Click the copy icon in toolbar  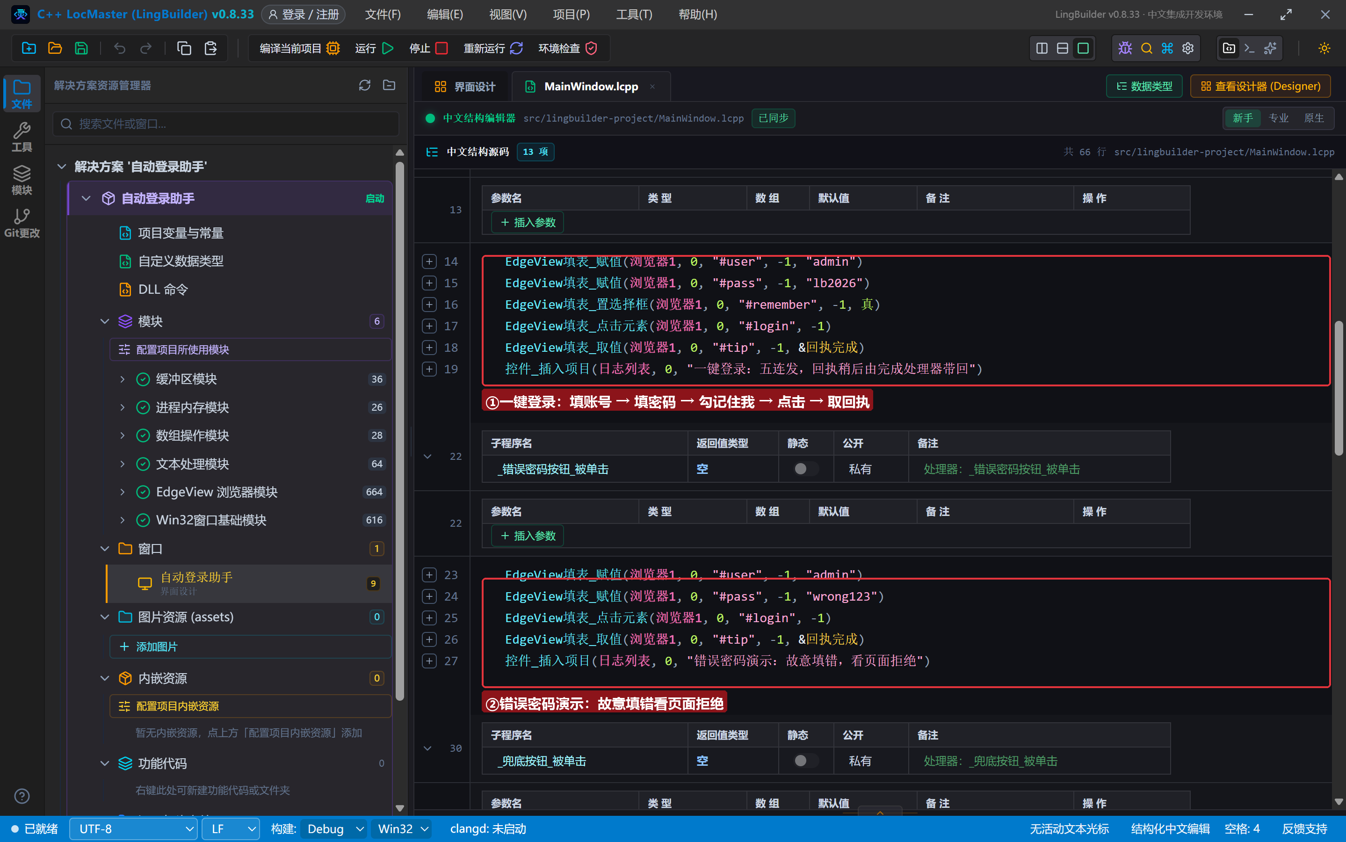(184, 49)
